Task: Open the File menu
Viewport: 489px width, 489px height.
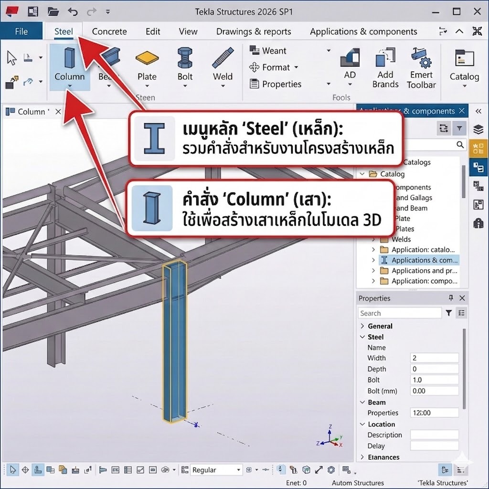Action: (x=21, y=31)
